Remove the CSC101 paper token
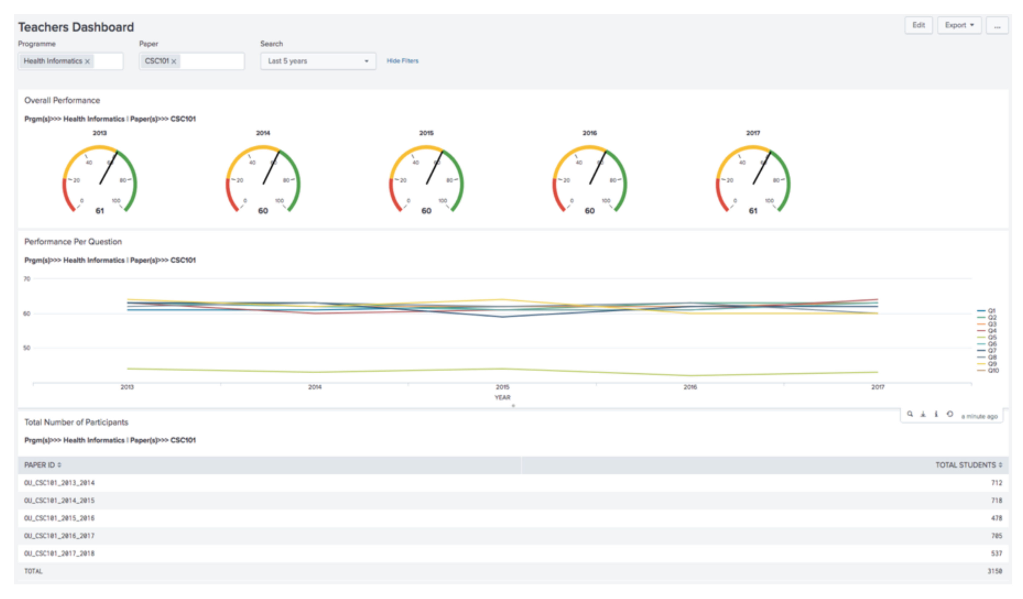 [x=174, y=61]
